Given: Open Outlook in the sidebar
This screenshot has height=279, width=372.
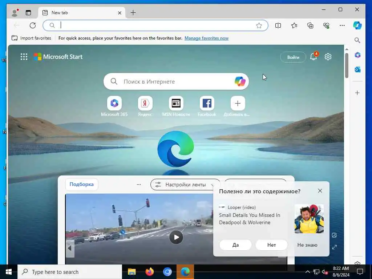Looking at the screenshot, I should tap(357, 69).
